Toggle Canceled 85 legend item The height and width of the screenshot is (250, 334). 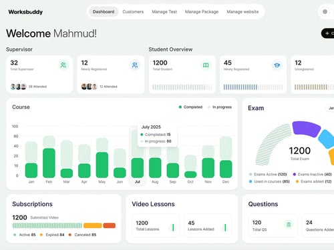(82, 235)
